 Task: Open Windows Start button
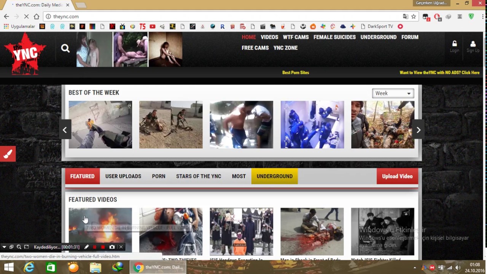[8, 267]
